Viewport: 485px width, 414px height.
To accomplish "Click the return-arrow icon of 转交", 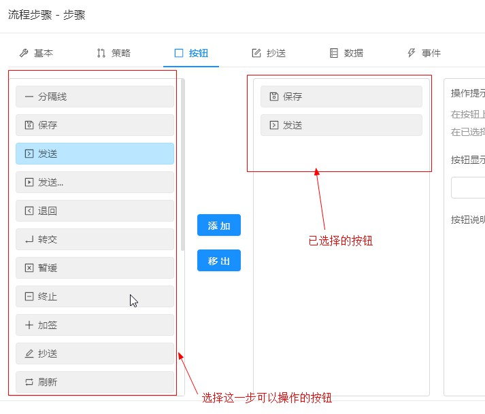I will click(29, 239).
